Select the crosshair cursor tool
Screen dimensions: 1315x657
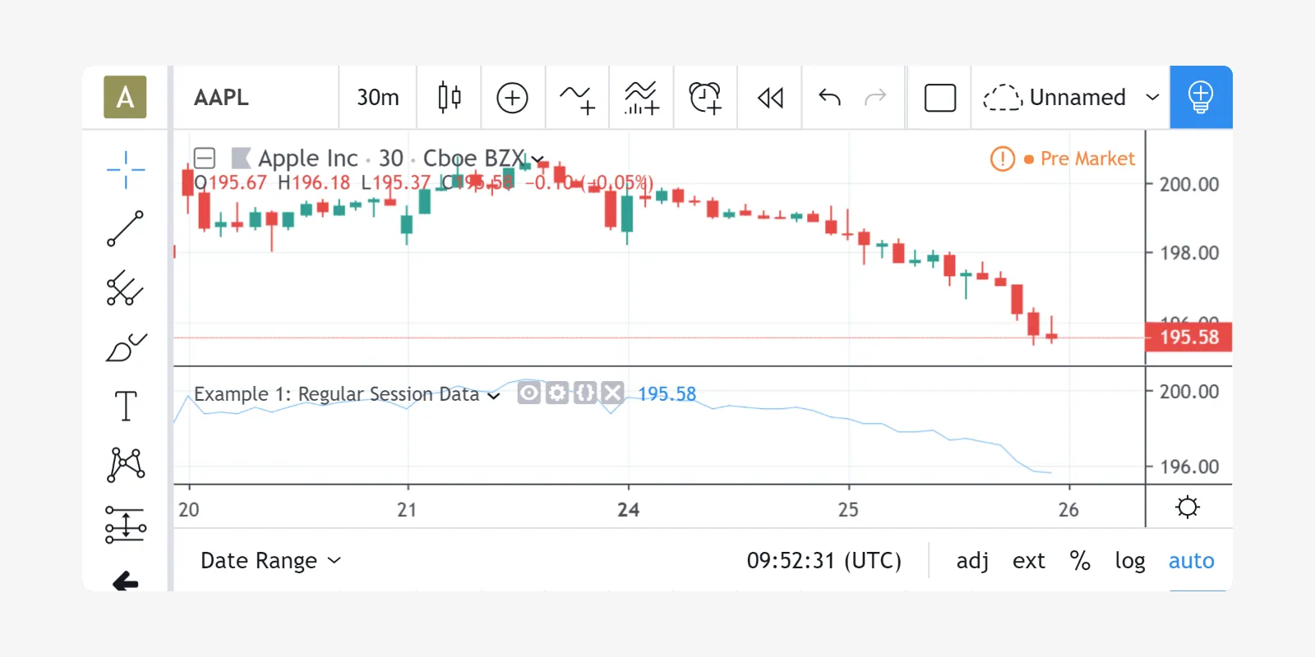coord(126,170)
